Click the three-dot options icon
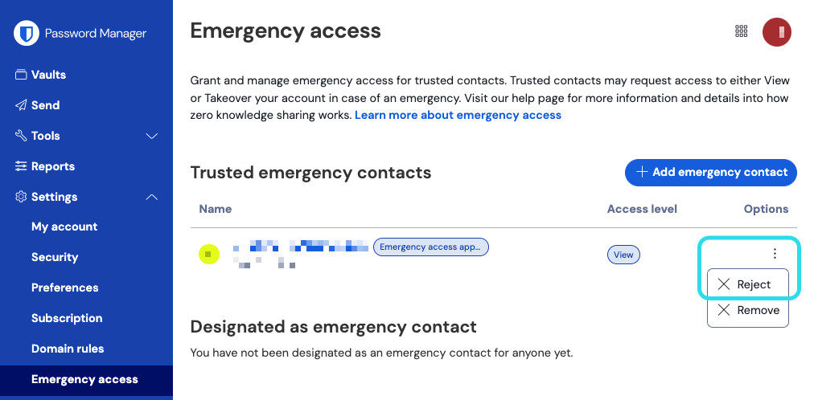814x400 pixels. tap(775, 254)
